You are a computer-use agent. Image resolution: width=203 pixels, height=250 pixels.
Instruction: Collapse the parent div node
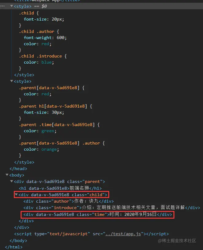(x=11, y=181)
